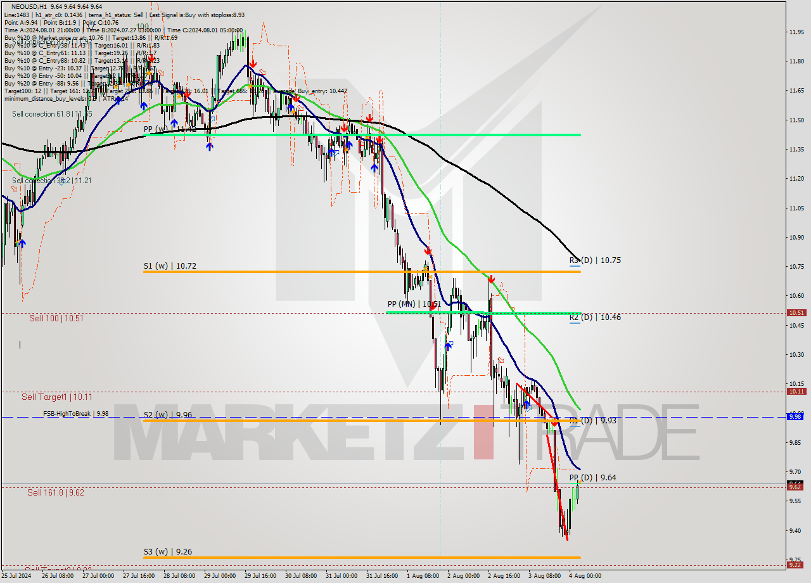This screenshot has width=811, height=583.
Task: Click the FSB-HighToBreak | 9.98 label
Action: coord(75,413)
